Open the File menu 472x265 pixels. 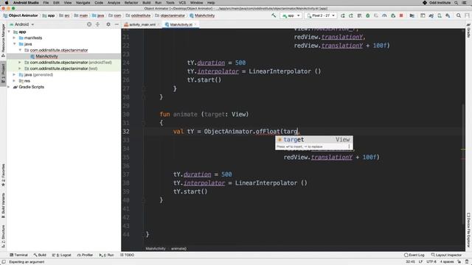[x=46, y=3]
